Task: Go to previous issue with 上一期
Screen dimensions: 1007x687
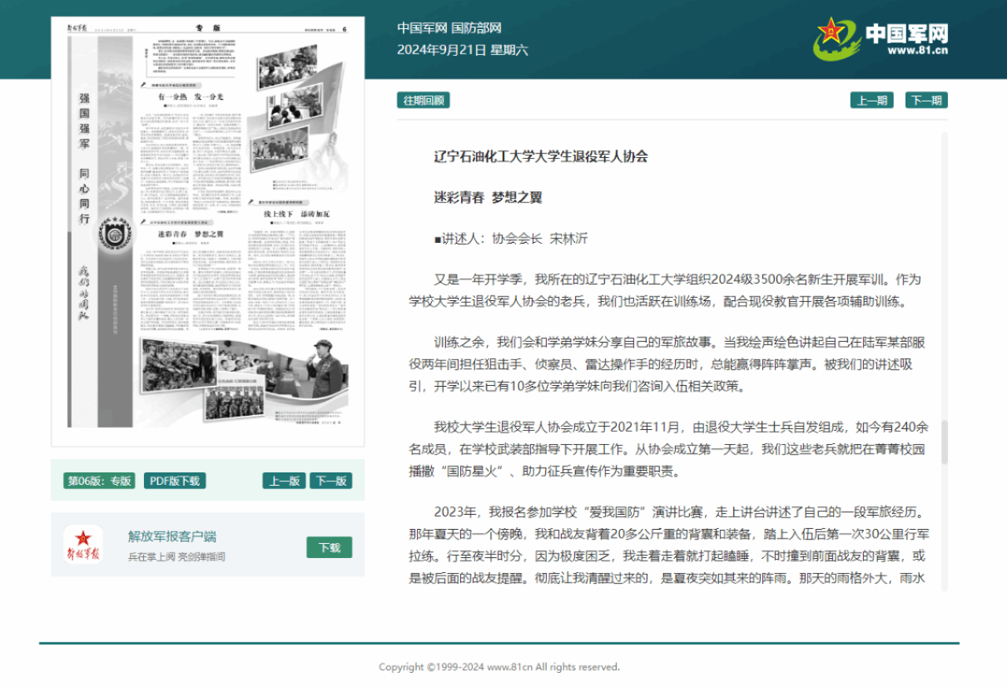Action: pos(872,100)
